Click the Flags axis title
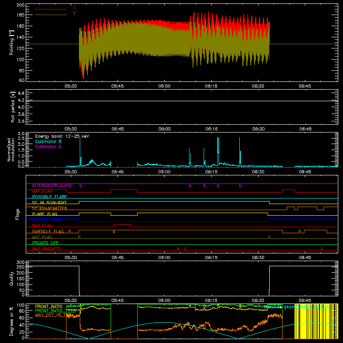The height and width of the screenshot is (343, 343). coord(18,214)
